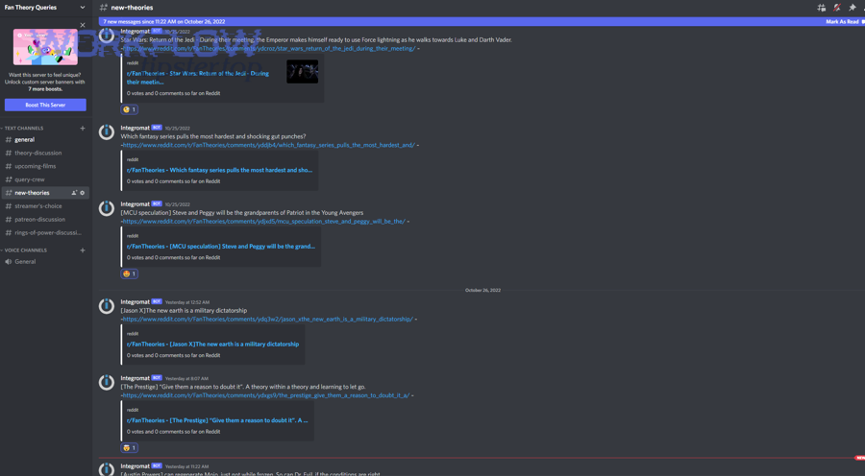Open the jason_xthe_new_earth reddit URL
This screenshot has width=865, height=476.
(267, 320)
